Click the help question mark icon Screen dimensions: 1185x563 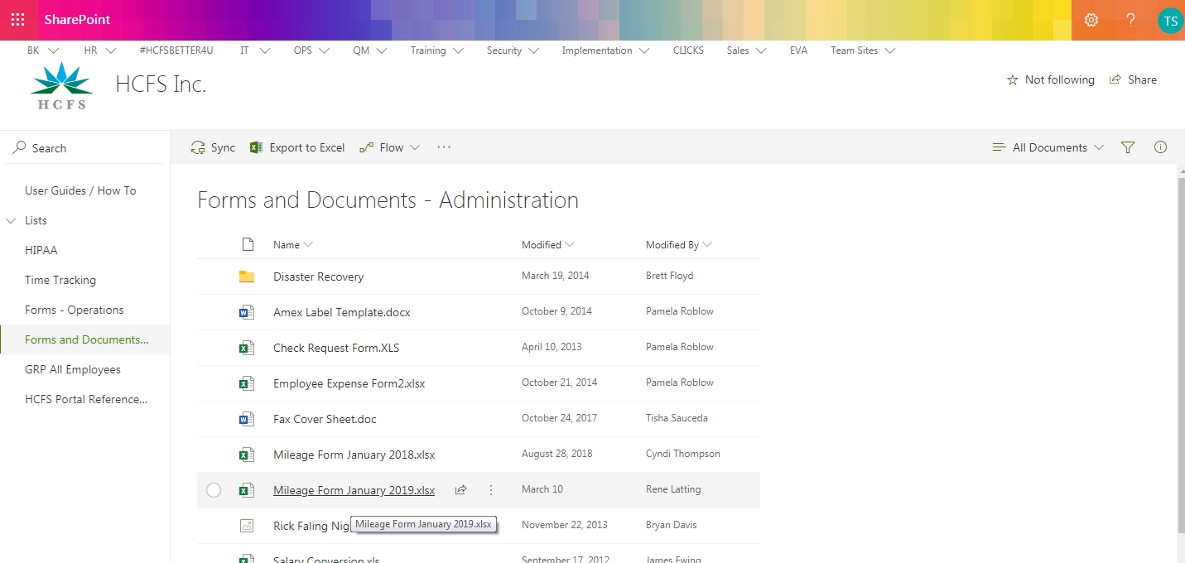[x=1130, y=20]
